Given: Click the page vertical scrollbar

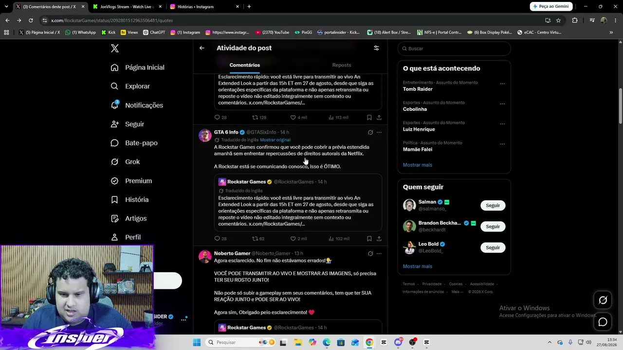Looking at the screenshot, I should click(621, 106).
